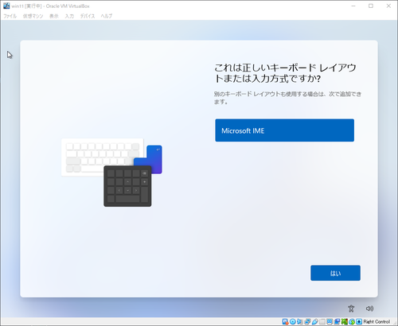398x326 pixels.
Task: Click the network adapter status icon
Action: [307, 322]
